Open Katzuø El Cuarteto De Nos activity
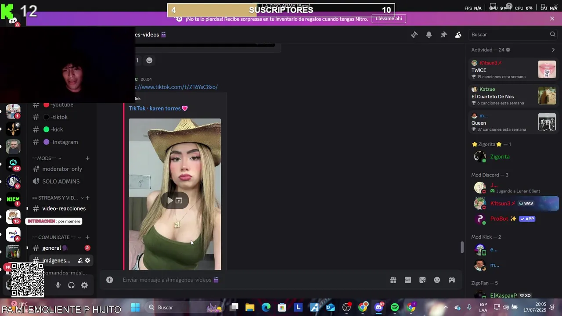The height and width of the screenshot is (316, 562). tap(513, 96)
